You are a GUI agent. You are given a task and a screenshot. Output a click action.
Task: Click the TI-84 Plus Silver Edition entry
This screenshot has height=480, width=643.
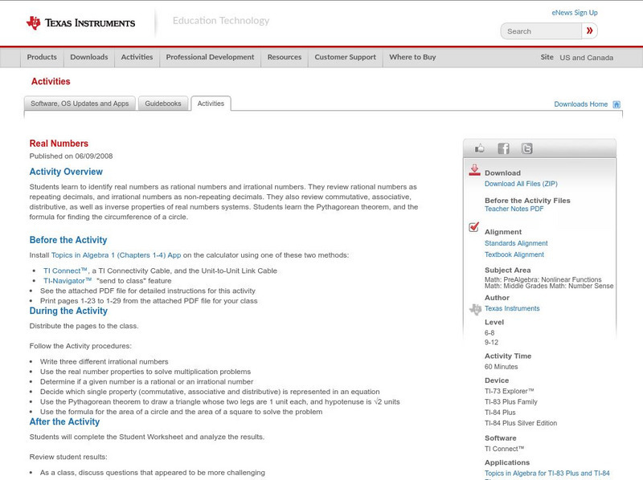[x=521, y=423]
